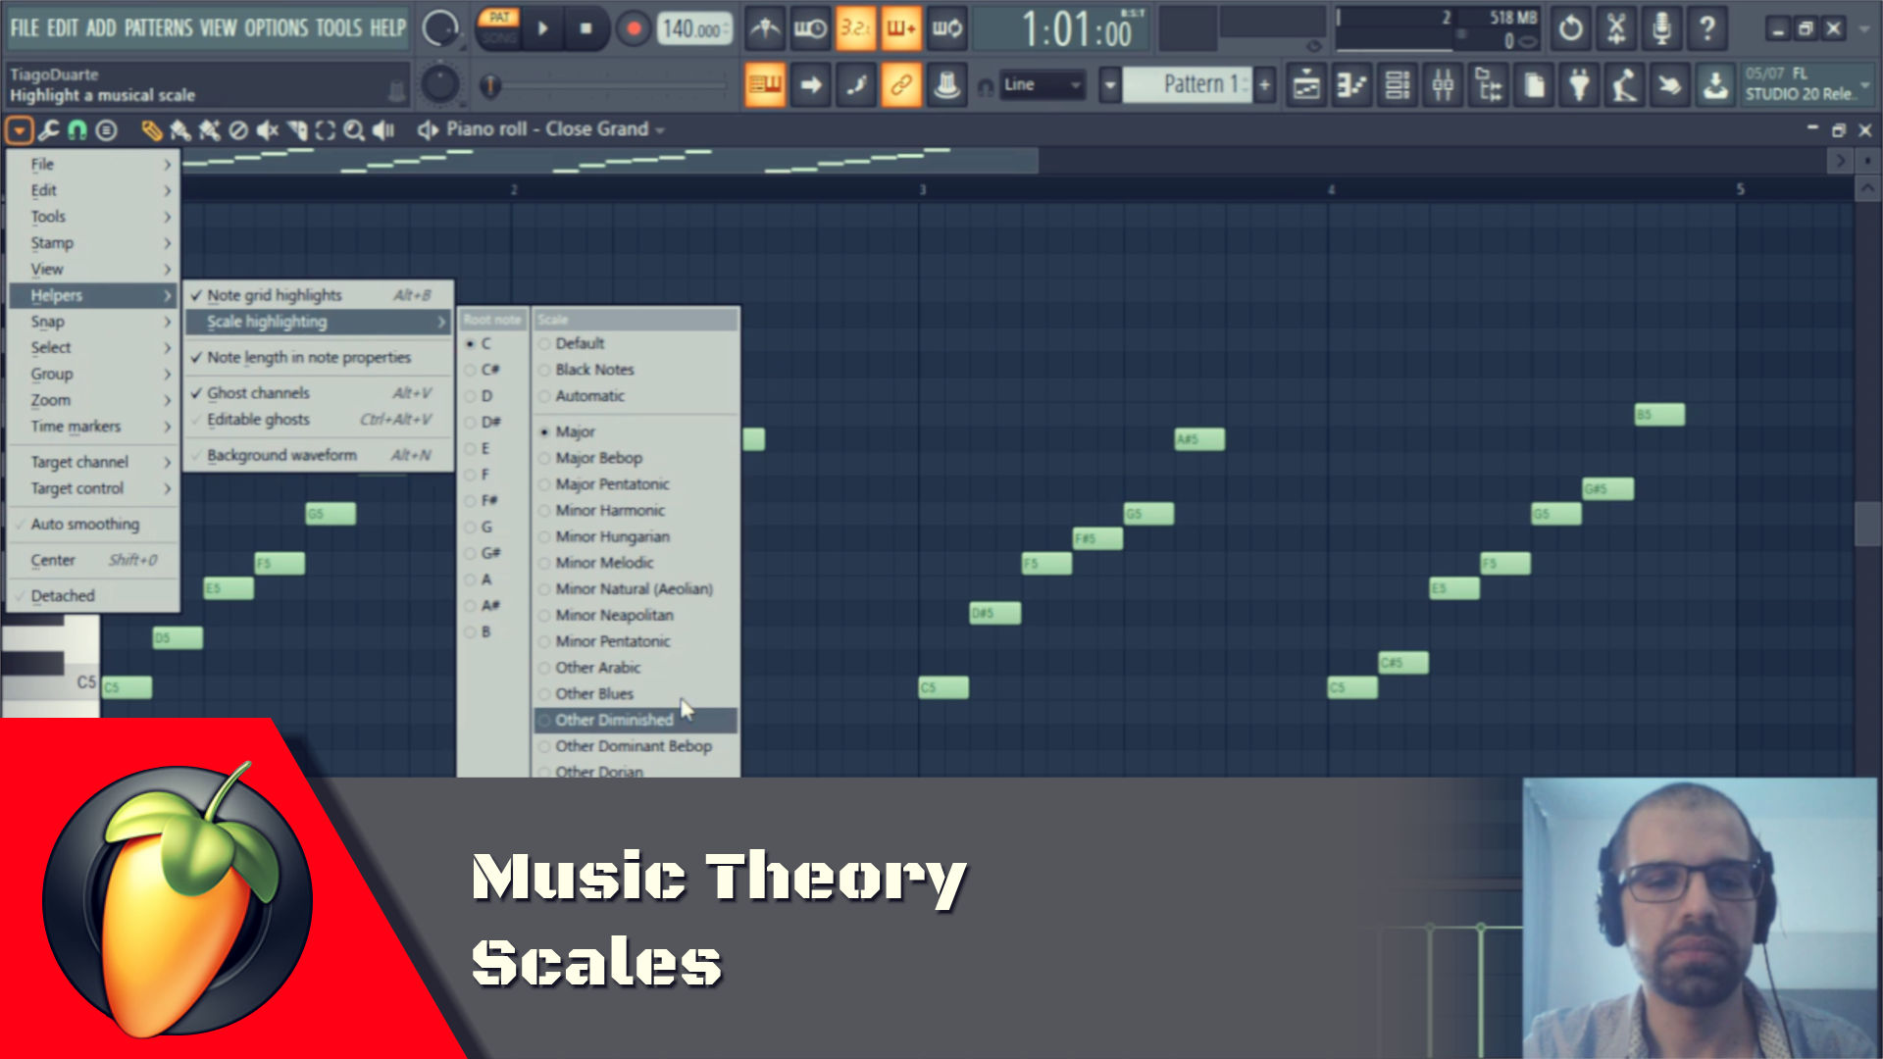Expand the Snap submenu

pyautogui.click(x=93, y=322)
